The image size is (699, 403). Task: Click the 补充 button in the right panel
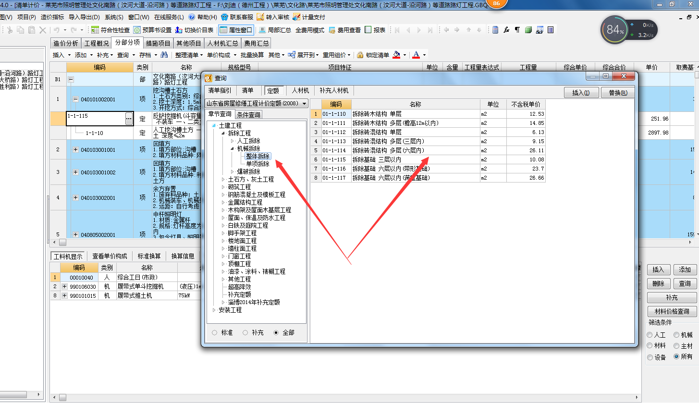[672, 297]
